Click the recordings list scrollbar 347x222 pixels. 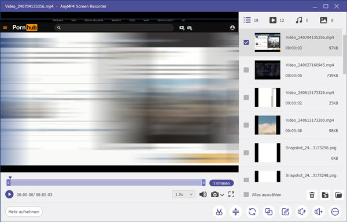click(x=345, y=54)
